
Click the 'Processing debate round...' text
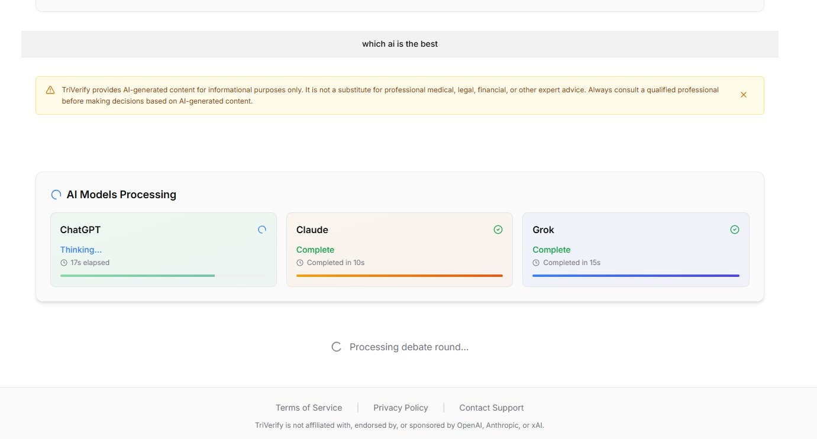409,347
